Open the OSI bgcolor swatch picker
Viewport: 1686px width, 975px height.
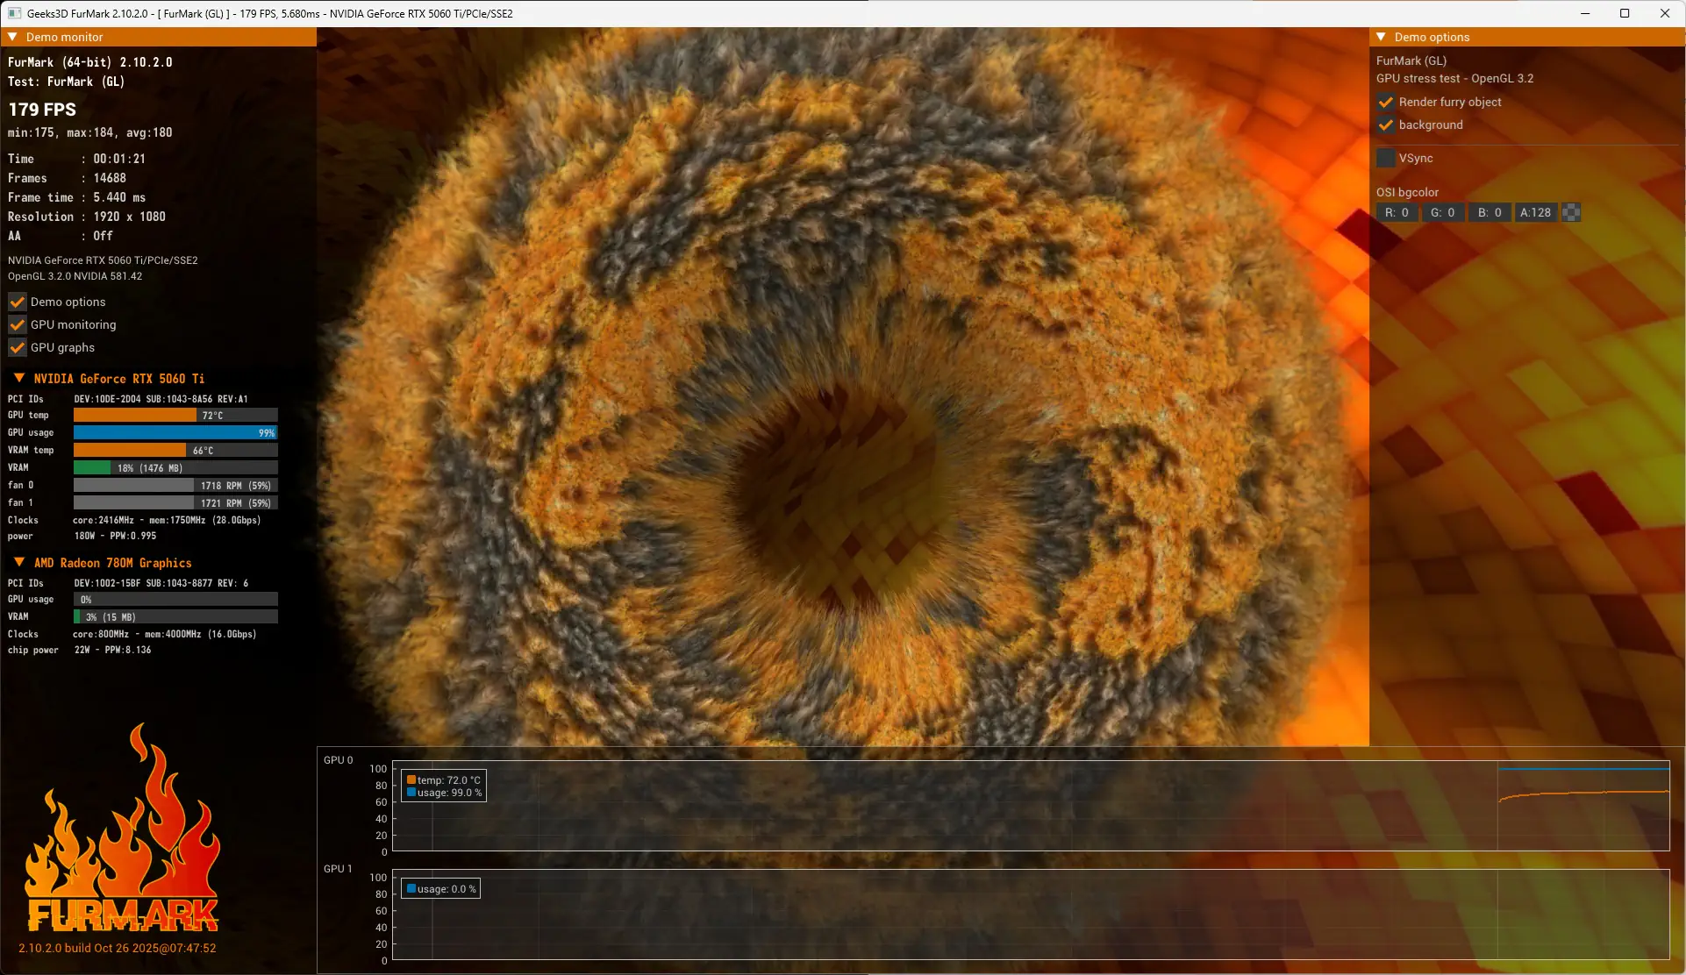(1572, 212)
